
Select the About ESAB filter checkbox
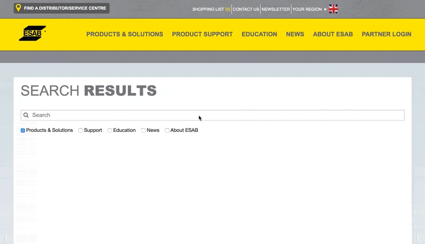[x=167, y=131]
